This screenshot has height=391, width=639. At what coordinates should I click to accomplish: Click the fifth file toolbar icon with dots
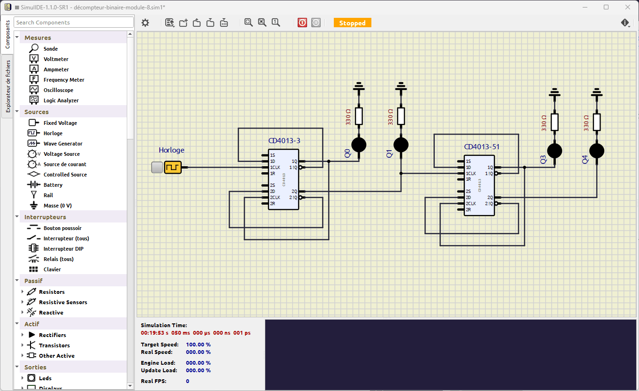click(x=224, y=23)
